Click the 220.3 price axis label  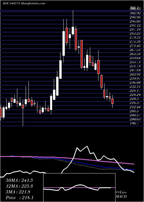(134, 99)
